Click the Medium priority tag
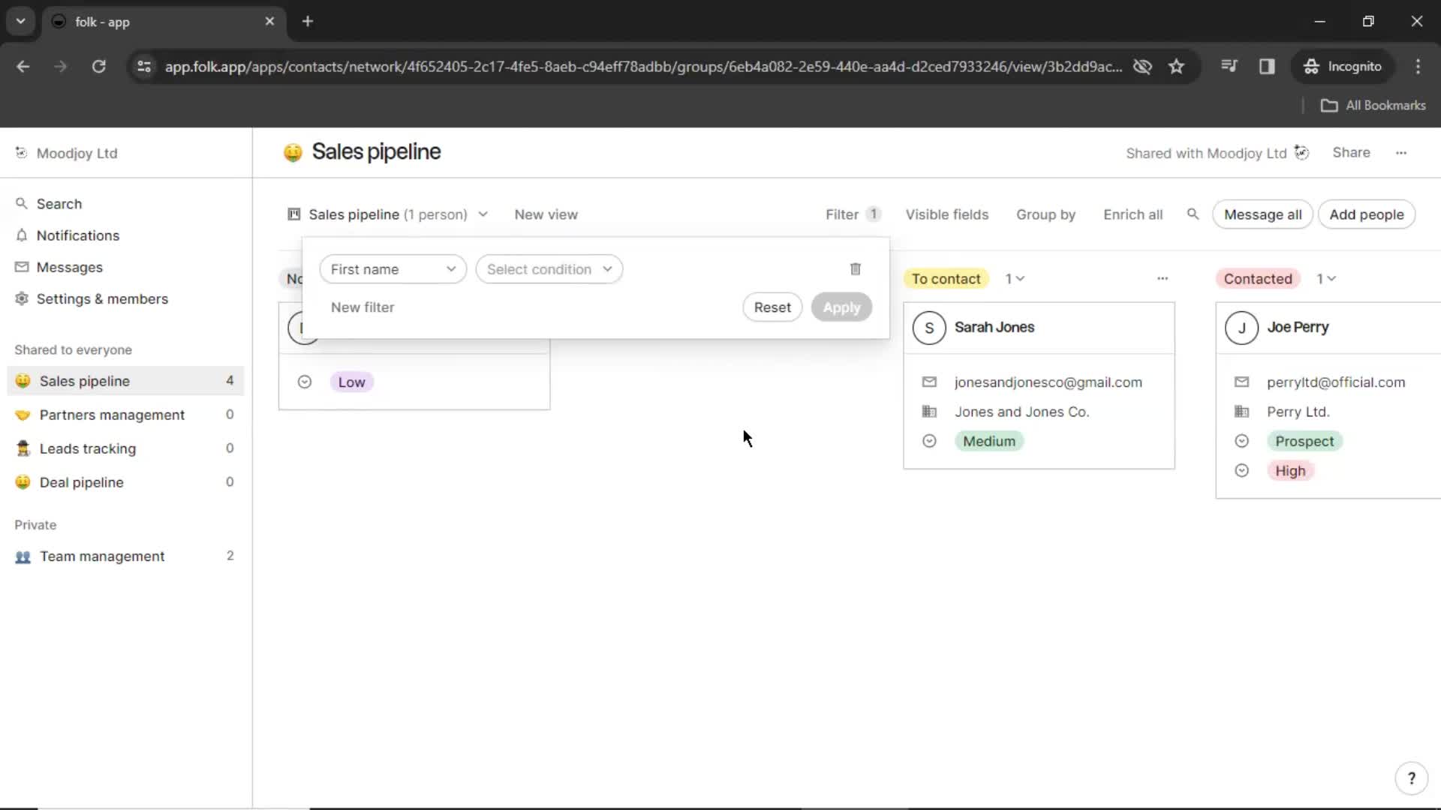 click(x=989, y=442)
